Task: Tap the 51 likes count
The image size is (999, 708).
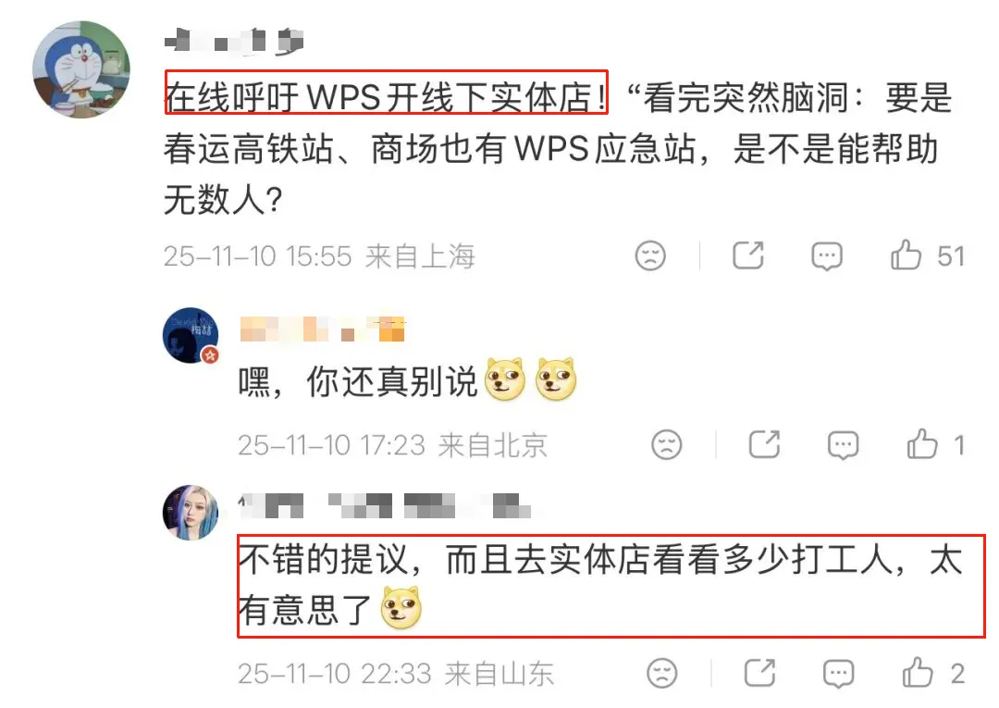Action: (951, 256)
